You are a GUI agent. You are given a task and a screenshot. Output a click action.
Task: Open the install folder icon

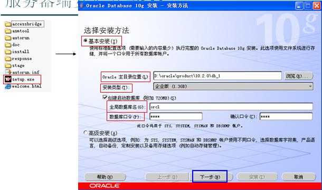(x=8, y=52)
